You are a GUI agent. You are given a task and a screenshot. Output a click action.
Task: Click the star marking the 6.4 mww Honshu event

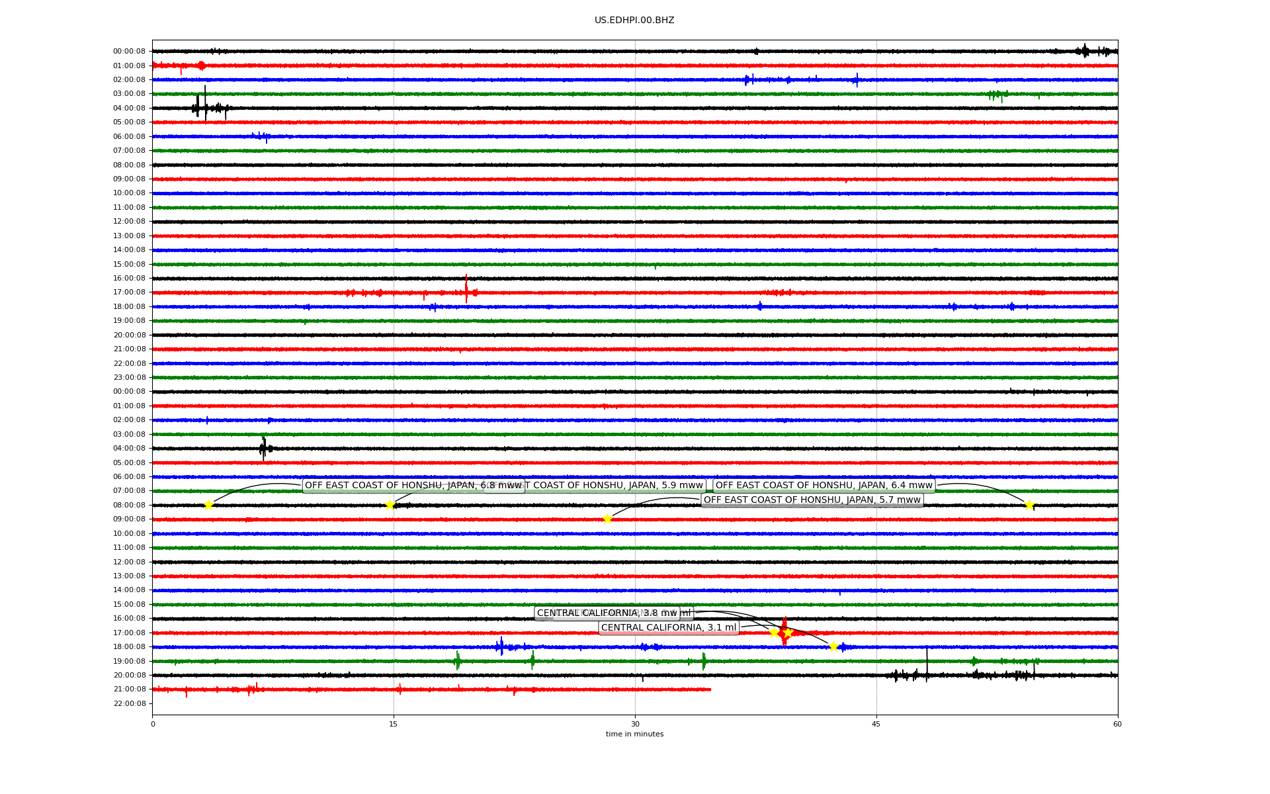(1029, 506)
